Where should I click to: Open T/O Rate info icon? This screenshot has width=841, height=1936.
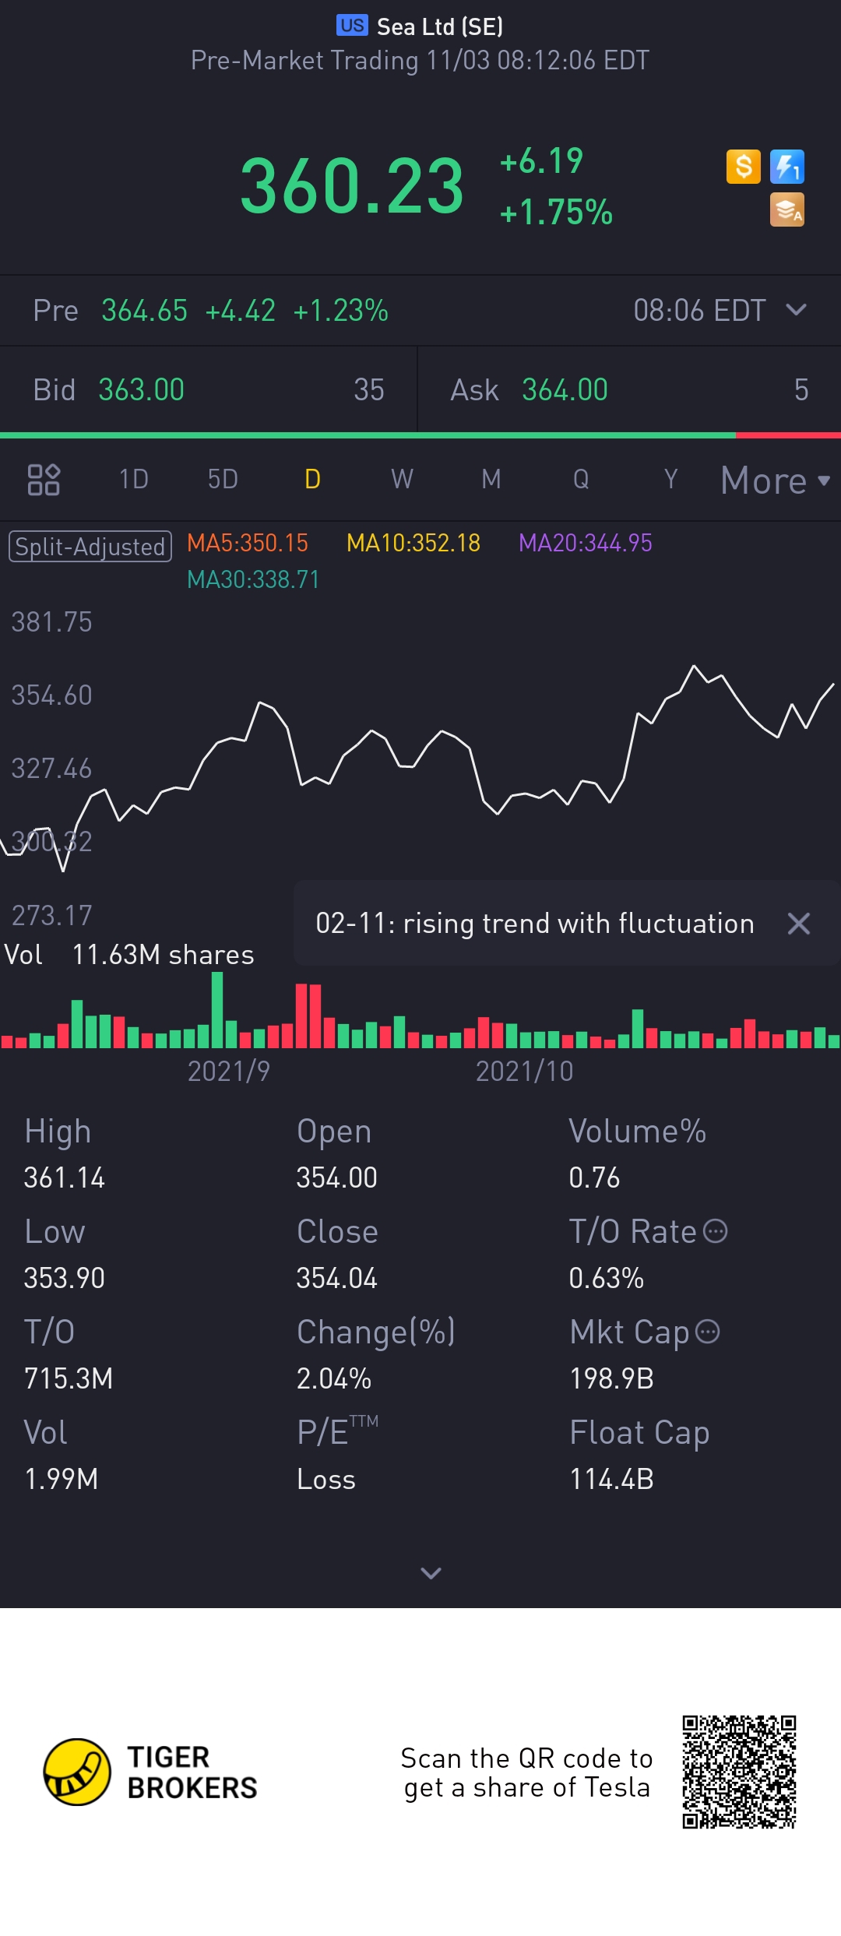(715, 1231)
